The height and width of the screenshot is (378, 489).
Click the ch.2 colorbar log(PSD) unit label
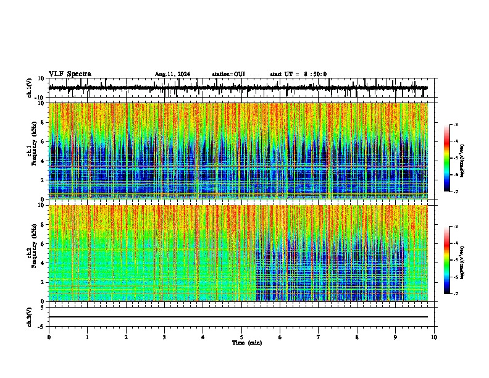(x=462, y=262)
